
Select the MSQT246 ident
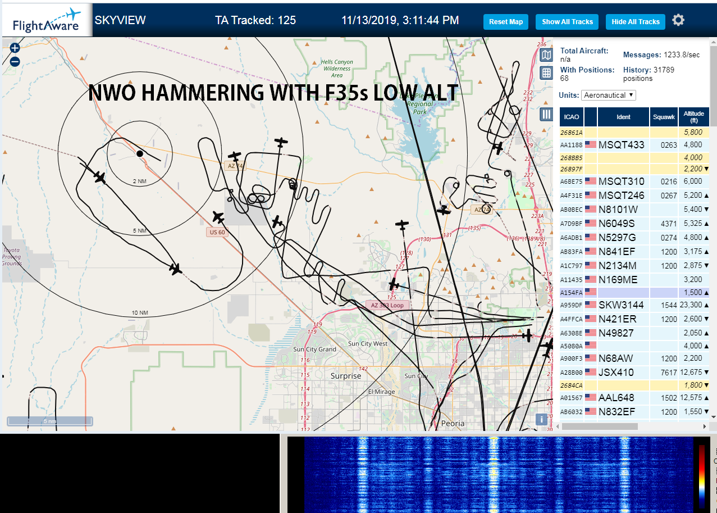(622, 196)
